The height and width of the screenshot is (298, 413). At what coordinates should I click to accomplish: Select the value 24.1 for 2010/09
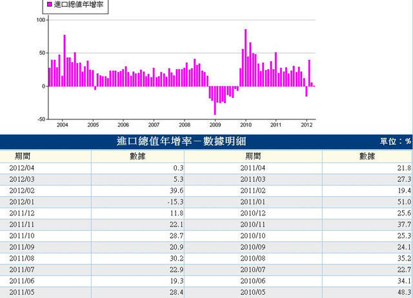coord(367,247)
